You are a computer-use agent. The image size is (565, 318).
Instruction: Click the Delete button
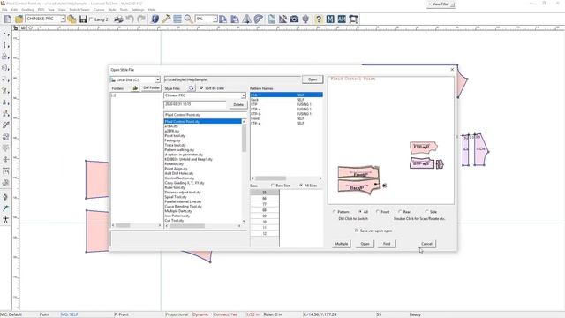[x=238, y=104]
